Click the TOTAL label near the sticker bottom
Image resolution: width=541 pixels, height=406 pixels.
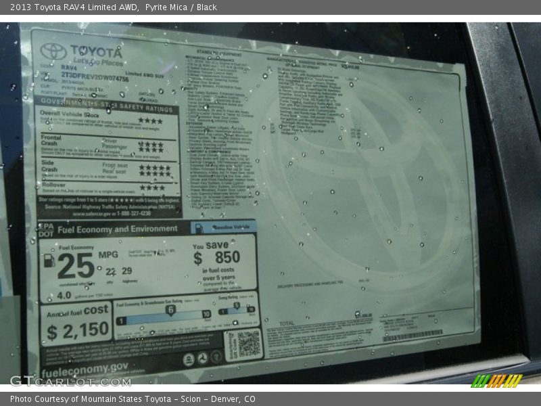[x=287, y=323]
